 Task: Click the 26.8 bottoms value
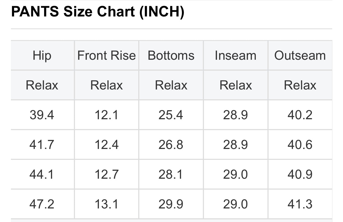pyautogui.click(x=171, y=145)
